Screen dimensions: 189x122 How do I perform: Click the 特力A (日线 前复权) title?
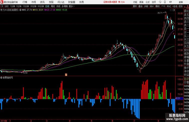click(x=9, y=10)
